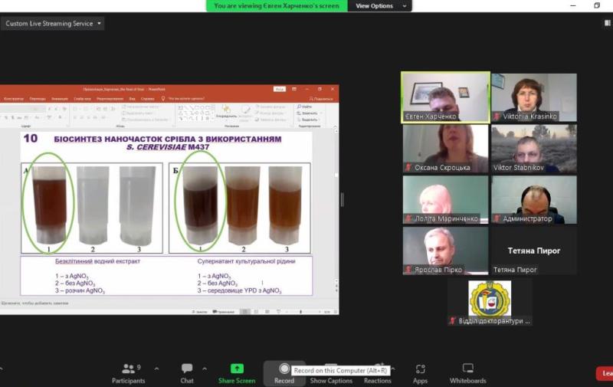Open Custom Live Streaming Service dropdown
613x387 pixels.
[53, 24]
